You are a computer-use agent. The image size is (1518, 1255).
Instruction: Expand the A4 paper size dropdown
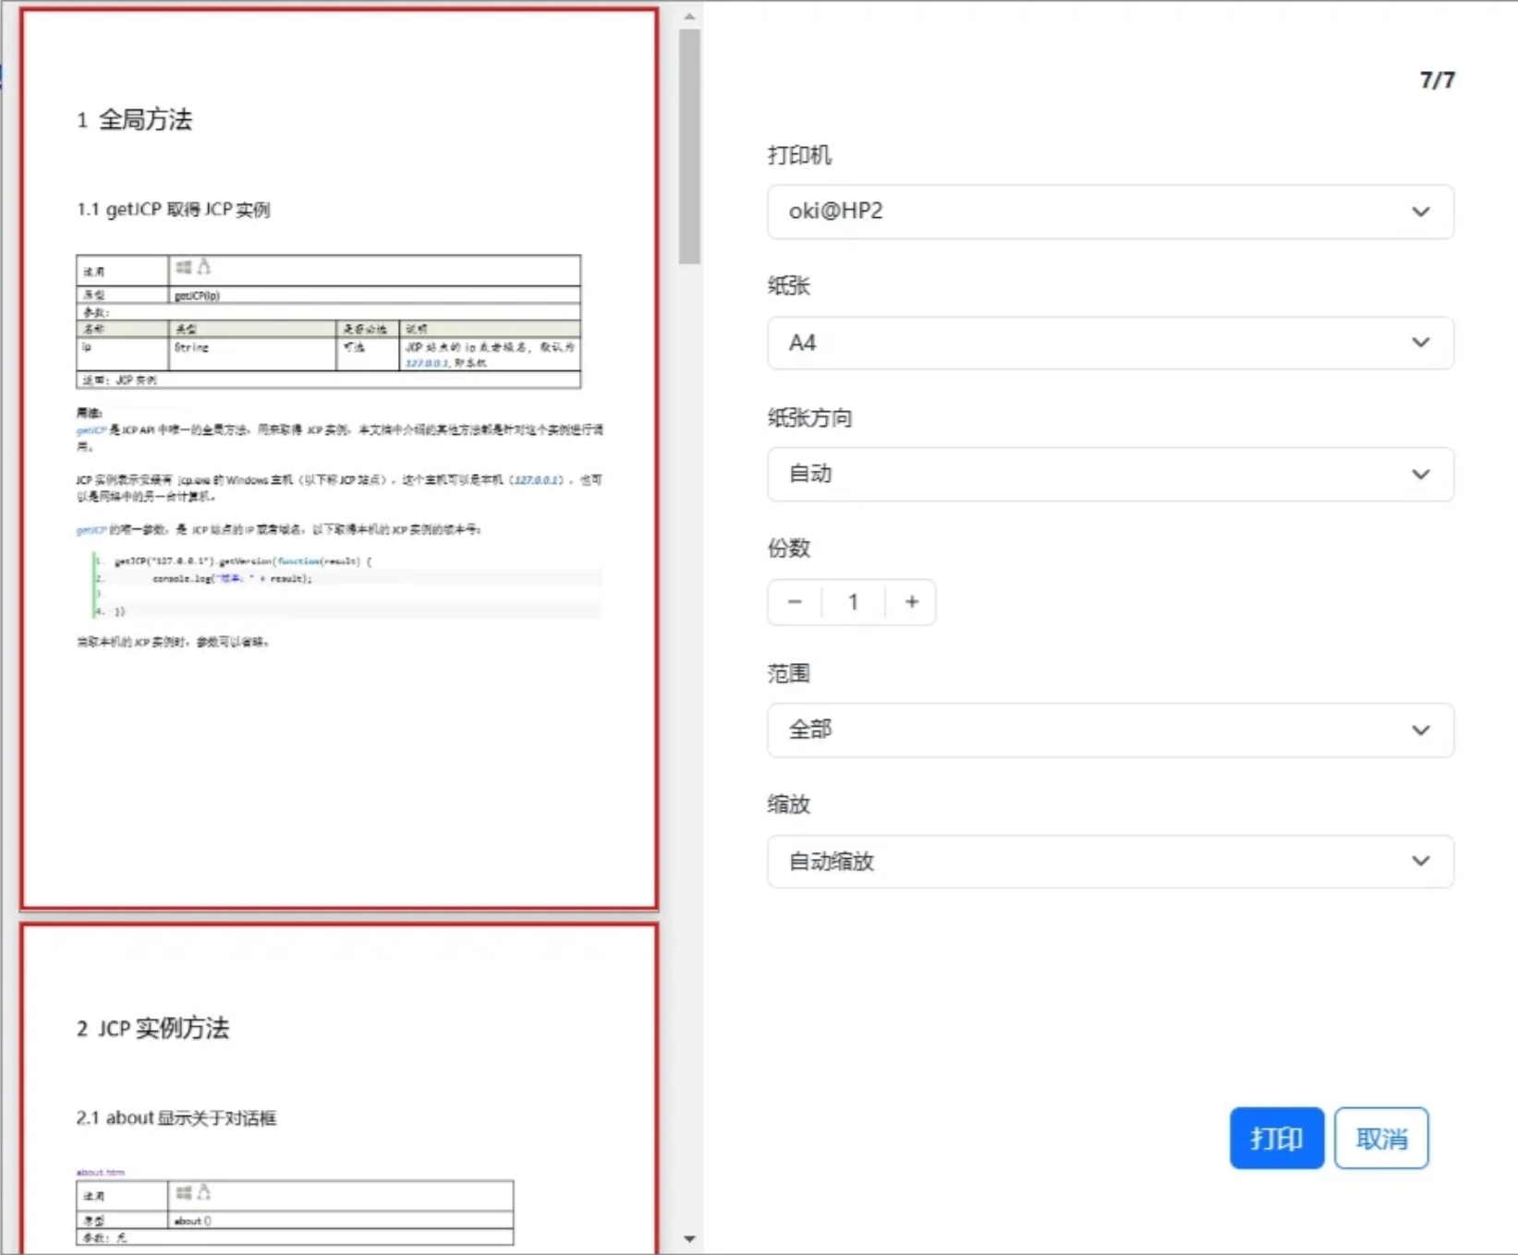(x=1109, y=343)
